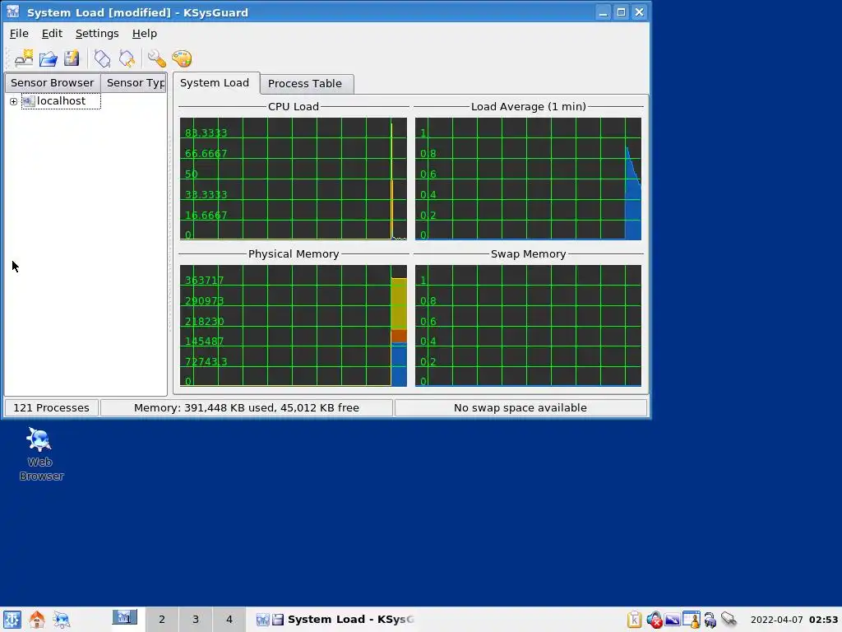The height and width of the screenshot is (632, 842).
Task: Click the tray icon with the red X
Action: click(654, 620)
